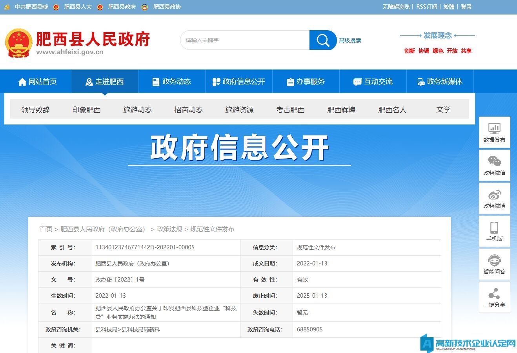Image resolution: width=517 pixels, height=353 pixels.
Task: Open 政务动态 navigation menu item
Action: pos(172,82)
